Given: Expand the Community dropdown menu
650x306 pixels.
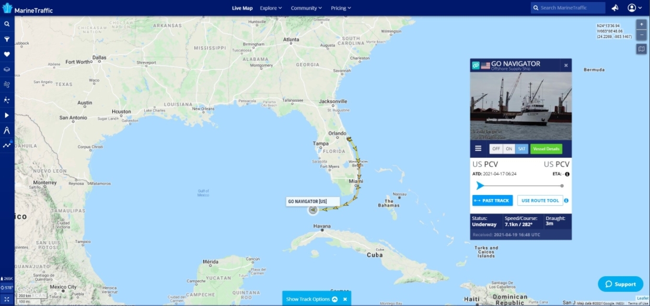Looking at the screenshot, I should click(x=306, y=8).
